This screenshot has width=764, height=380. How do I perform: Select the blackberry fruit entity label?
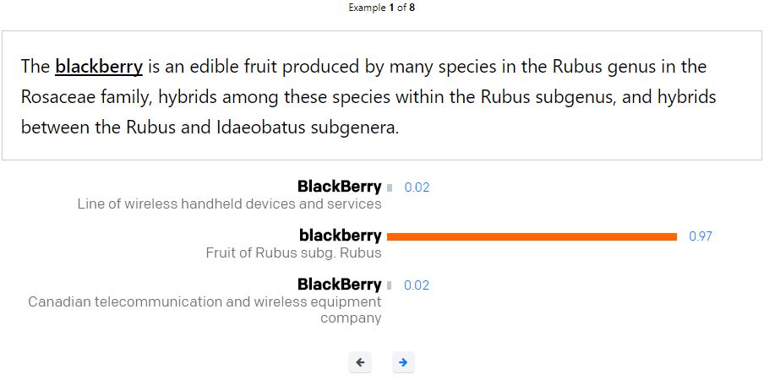340,236
